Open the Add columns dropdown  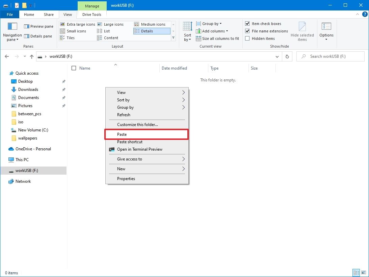[212, 31]
